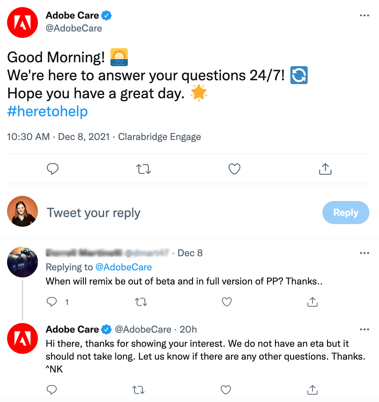The height and width of the screenshot is (402, 379).
Task: Open the camera lens avatar of the replier
Action: tap(22, 262)
